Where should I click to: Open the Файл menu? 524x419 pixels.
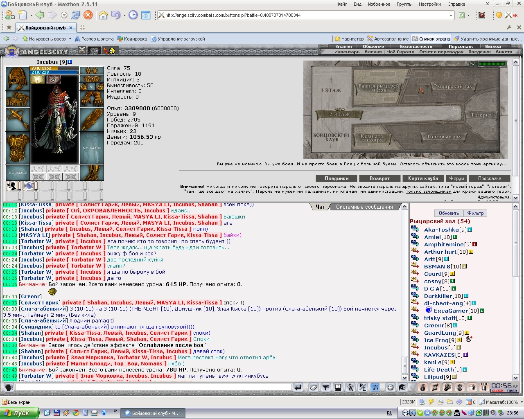coord(342,4)
